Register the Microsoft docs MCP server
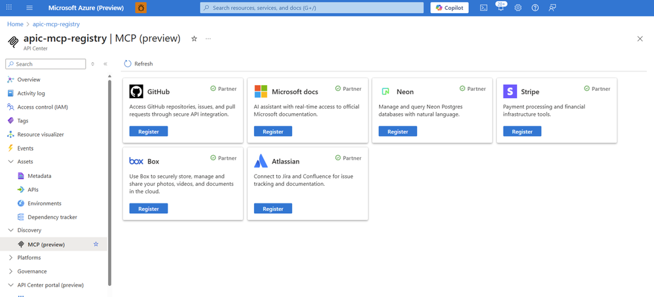Image resolution: width=654 pixels, height=297 pixels. [x=273, y=131]
